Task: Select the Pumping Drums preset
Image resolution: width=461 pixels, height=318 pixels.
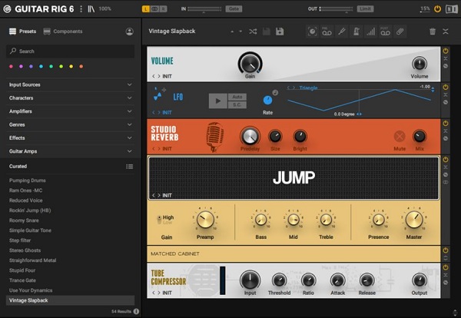Action: [x=28, y=181]
